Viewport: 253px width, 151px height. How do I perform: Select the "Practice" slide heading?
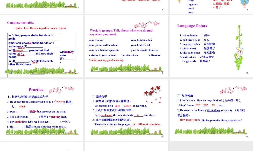click(36, 90)
